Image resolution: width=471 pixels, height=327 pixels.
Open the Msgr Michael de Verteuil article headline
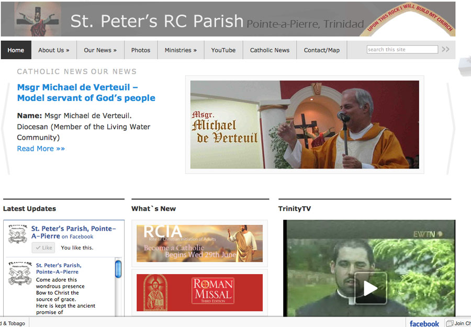click(x=86, y=93)
